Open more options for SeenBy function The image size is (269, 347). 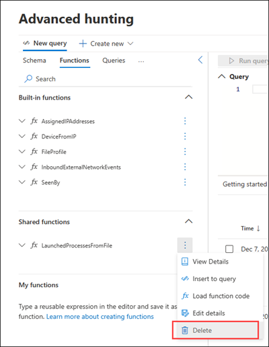click(185, 182)
